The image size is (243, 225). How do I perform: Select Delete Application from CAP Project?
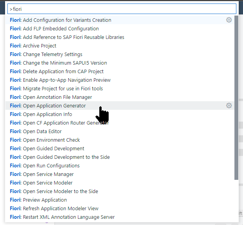click(120, 72)
